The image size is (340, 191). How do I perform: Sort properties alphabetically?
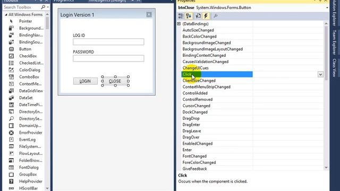[189, 16]
